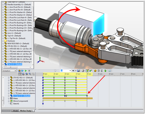Click the 5 sec mark on timeline ruler

click(100, 74)
